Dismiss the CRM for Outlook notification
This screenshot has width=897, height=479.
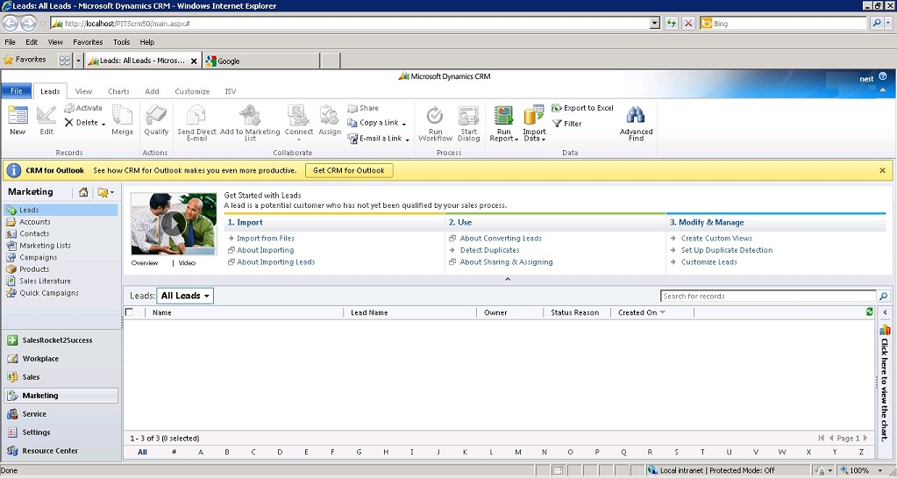(882, 170)
